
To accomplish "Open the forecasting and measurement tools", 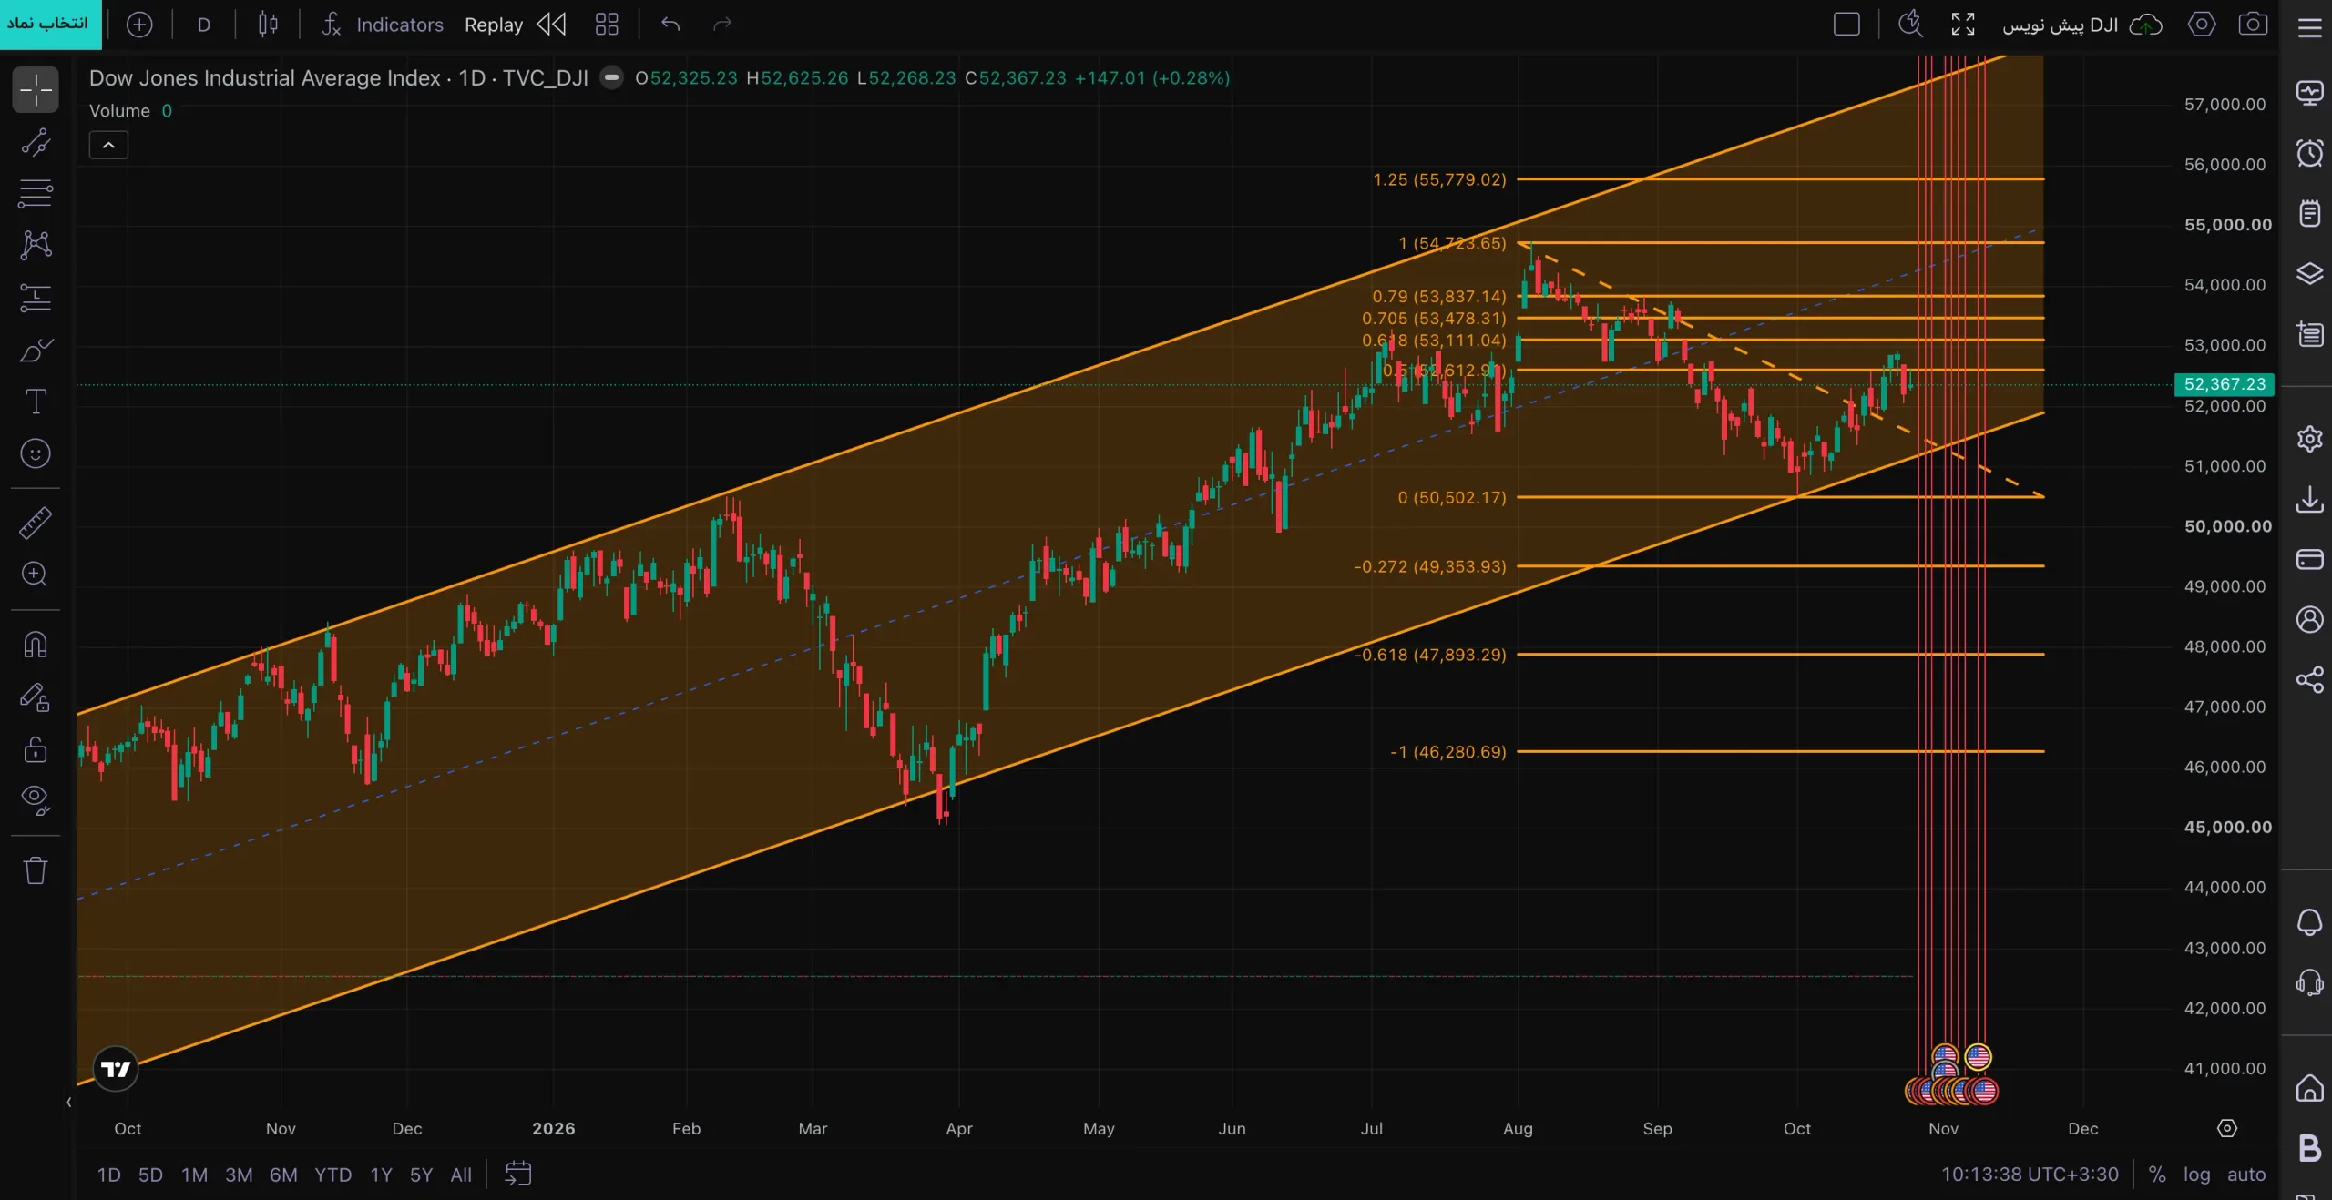I will [36, 297].
